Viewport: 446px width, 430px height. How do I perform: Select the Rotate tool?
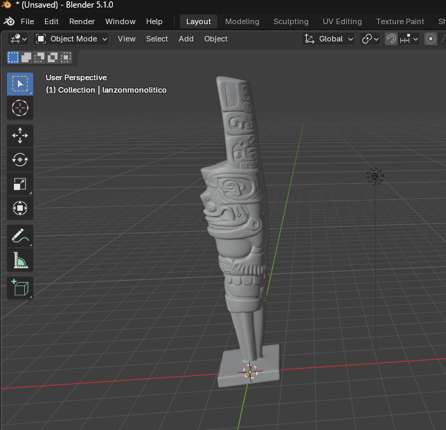tap(20, 160)
